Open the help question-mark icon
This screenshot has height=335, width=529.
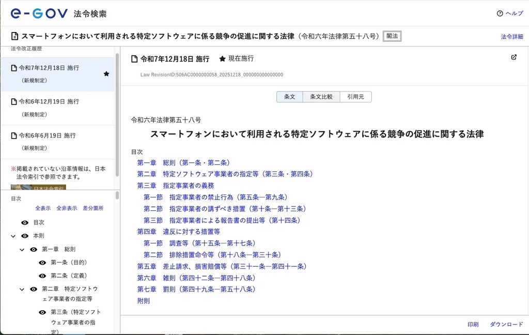(500, 13)
